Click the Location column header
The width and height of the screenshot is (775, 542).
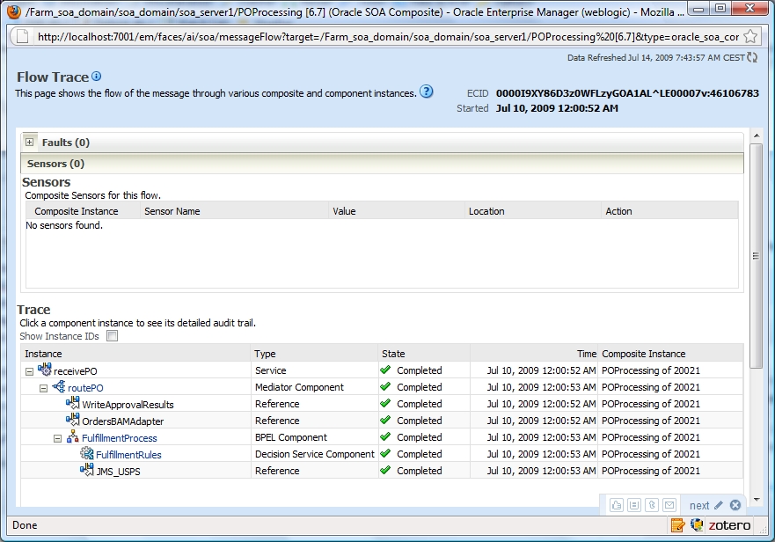click(533, 211)
